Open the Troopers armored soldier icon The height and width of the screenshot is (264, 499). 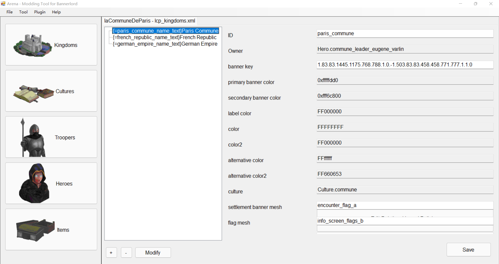point(33,137)
